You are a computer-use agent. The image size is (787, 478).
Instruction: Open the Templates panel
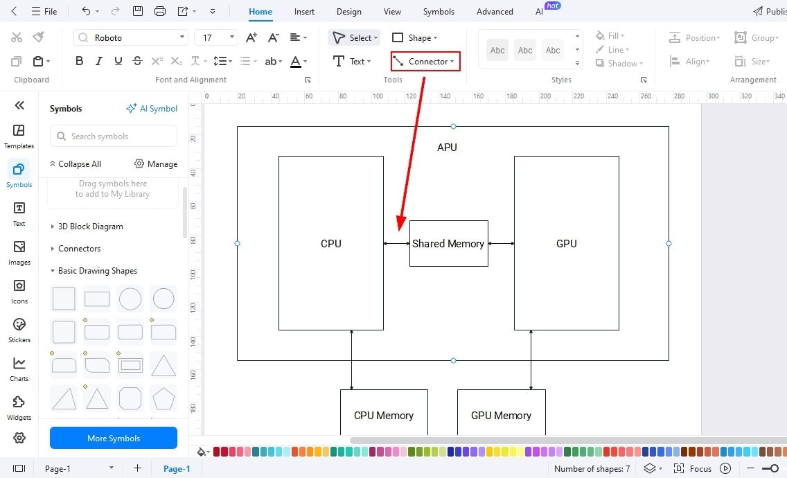[19, 136]
